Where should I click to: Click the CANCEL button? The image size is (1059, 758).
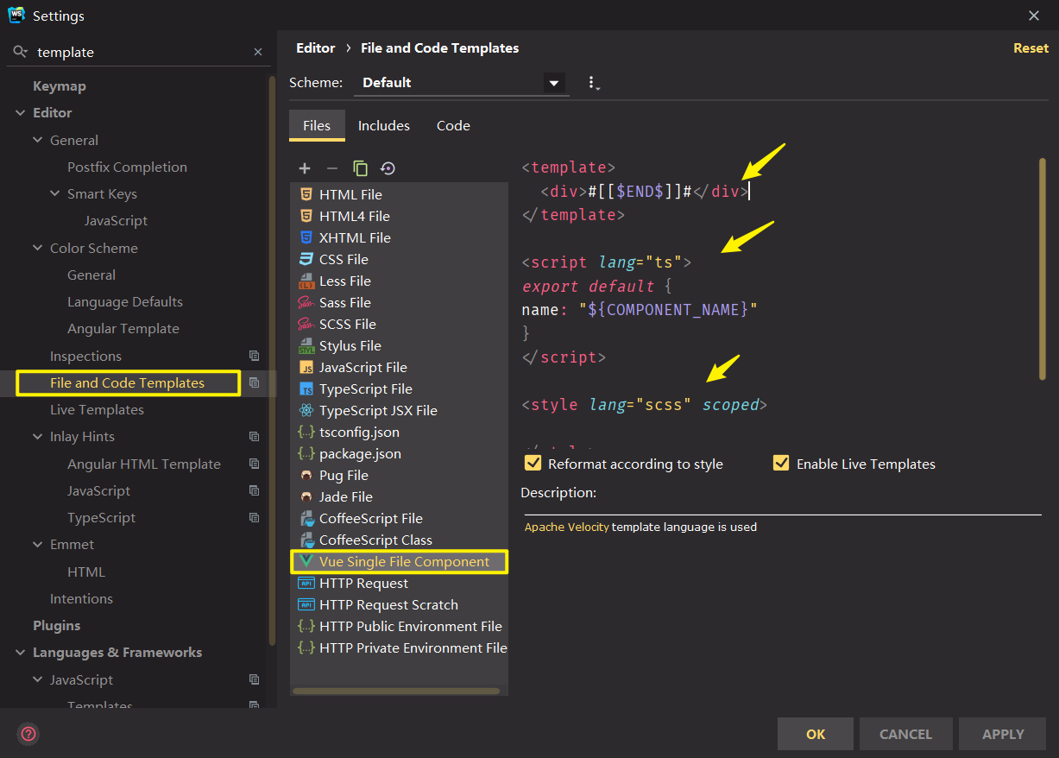pos(905,734)
